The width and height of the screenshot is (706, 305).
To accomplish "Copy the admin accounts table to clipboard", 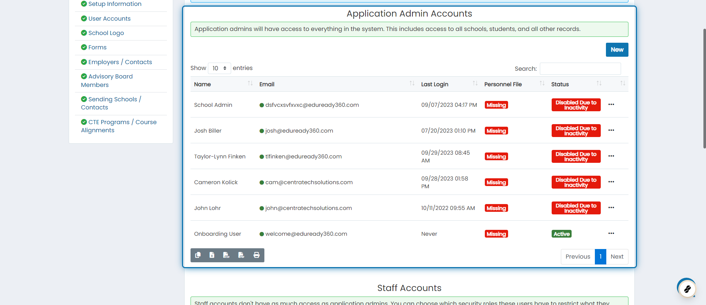I will [198, 255].
